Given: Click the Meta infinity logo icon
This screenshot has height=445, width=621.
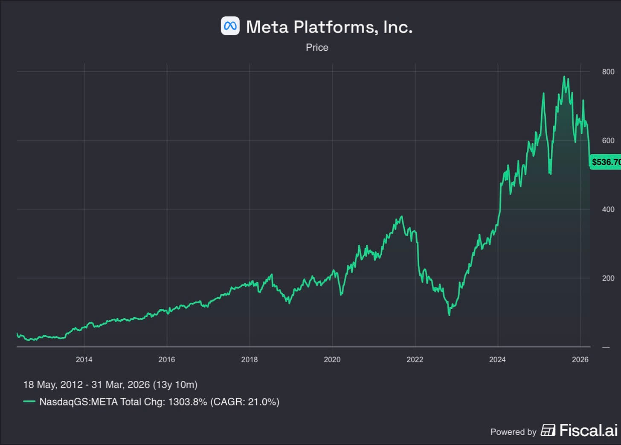Looking at the screenshot, I should click(230, 26).
